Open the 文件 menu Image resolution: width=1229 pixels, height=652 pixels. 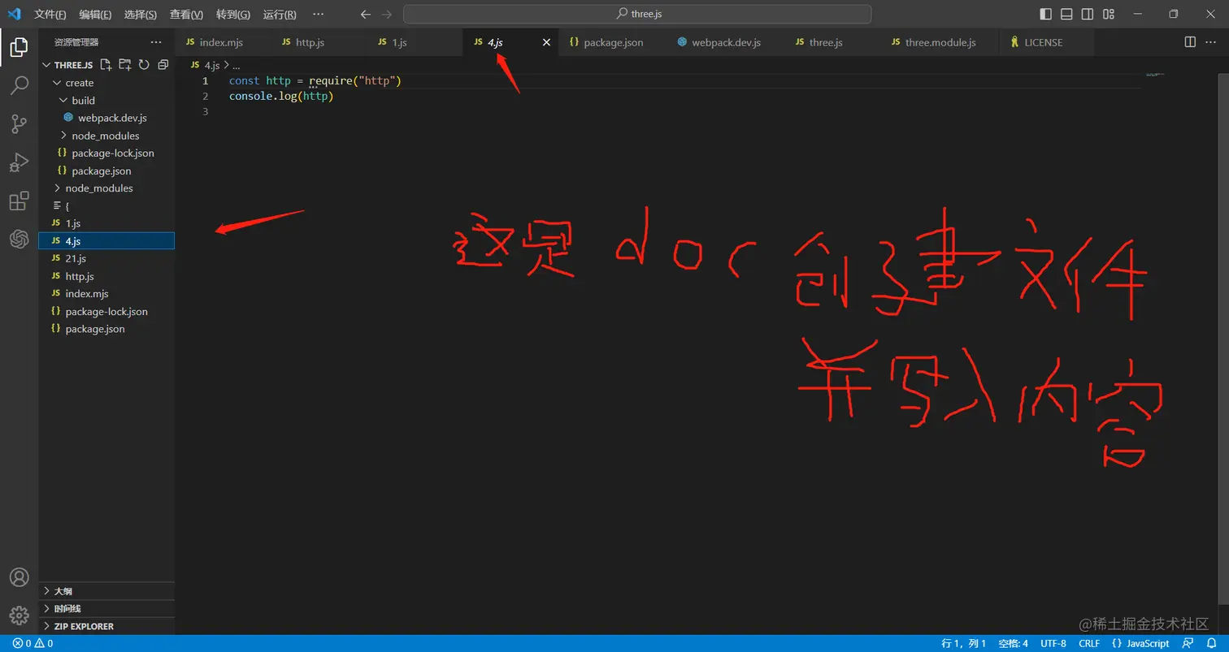tap(50, 14)
